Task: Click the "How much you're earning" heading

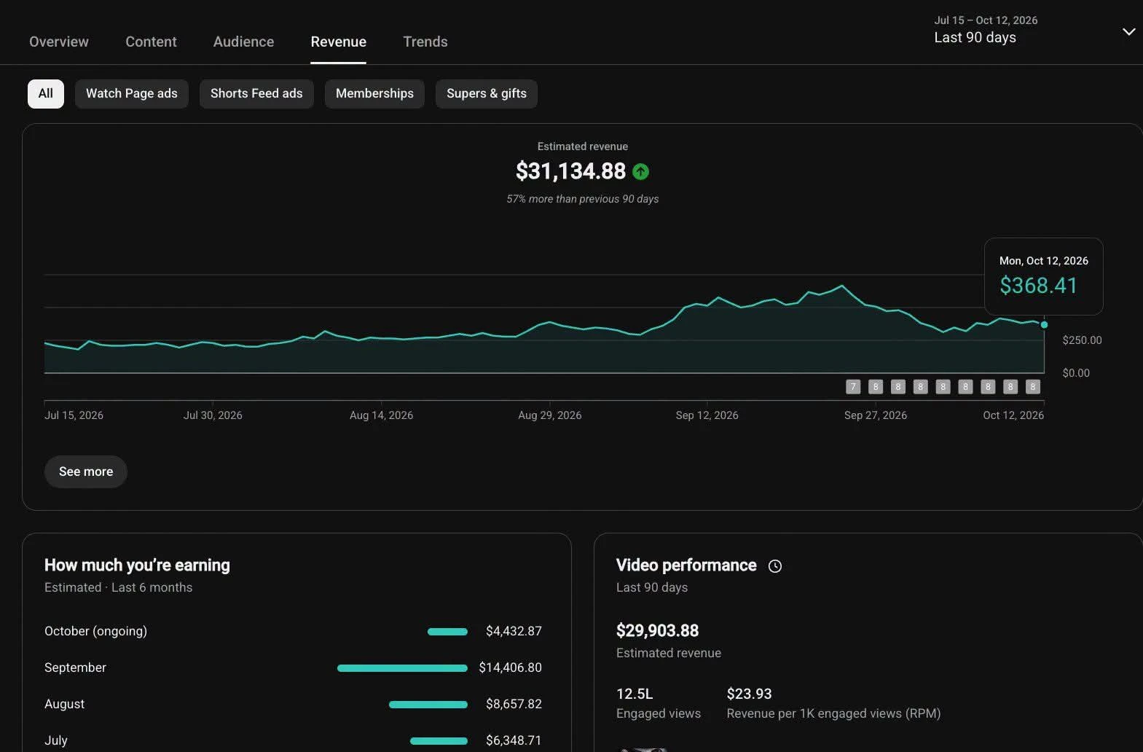Action: pyautogui.click(x=137, y=565)
